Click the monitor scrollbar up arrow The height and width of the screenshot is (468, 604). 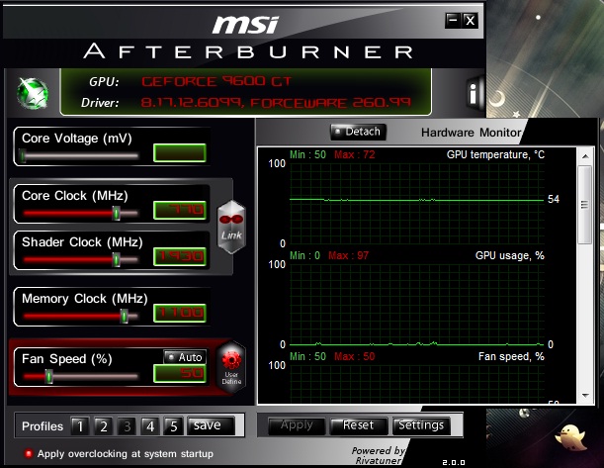click(x=585, y=156)
